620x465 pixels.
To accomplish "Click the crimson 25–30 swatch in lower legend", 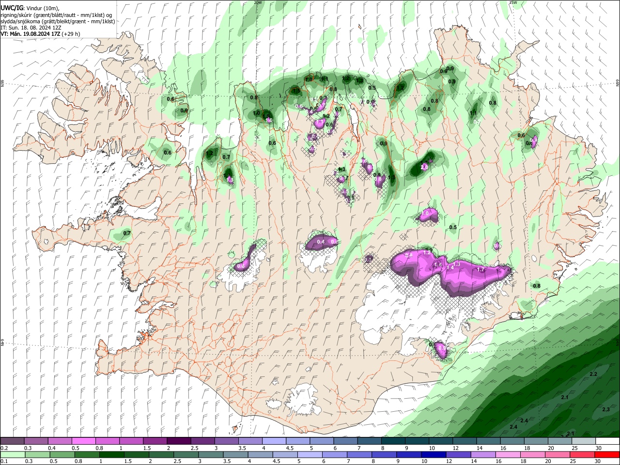I will pyautogui.click(x=583, y=455).
